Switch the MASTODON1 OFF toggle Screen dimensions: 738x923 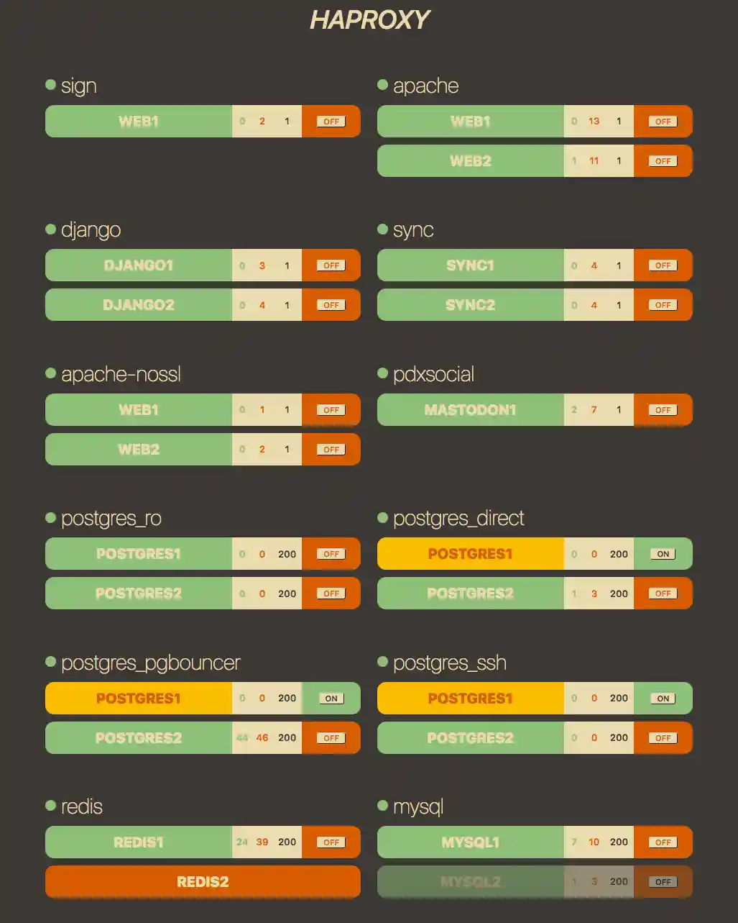(x=663, y=410)
